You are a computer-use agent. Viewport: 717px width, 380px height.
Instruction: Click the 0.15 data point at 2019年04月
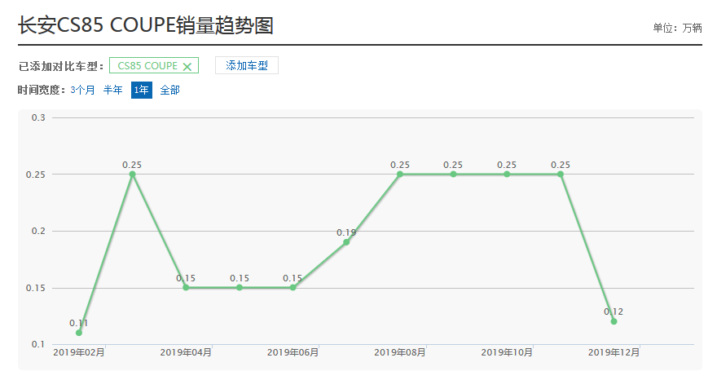(x=186, y=288)
